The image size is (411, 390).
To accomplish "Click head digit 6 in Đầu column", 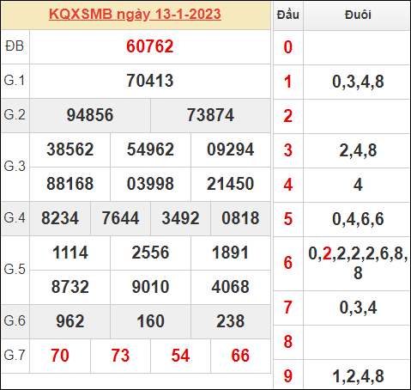I will click(288, 263).
